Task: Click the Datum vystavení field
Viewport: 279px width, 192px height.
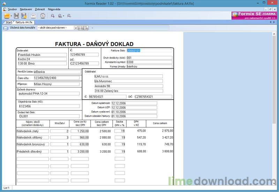Action: tap(134, 112)
